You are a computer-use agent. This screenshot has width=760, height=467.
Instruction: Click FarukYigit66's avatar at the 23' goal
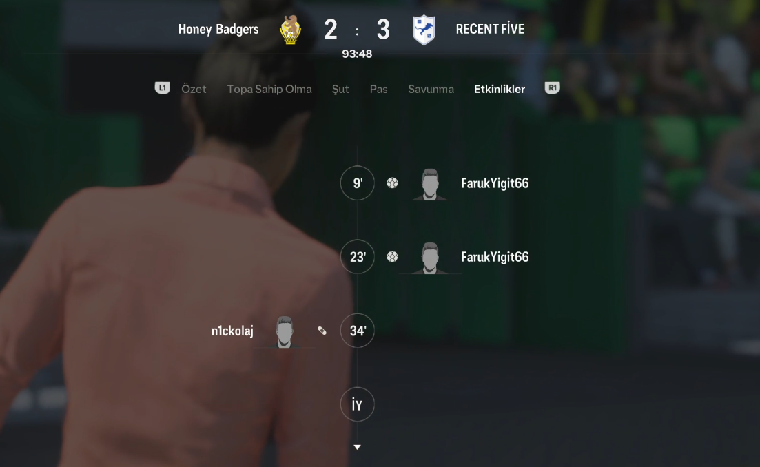[430, 258]
